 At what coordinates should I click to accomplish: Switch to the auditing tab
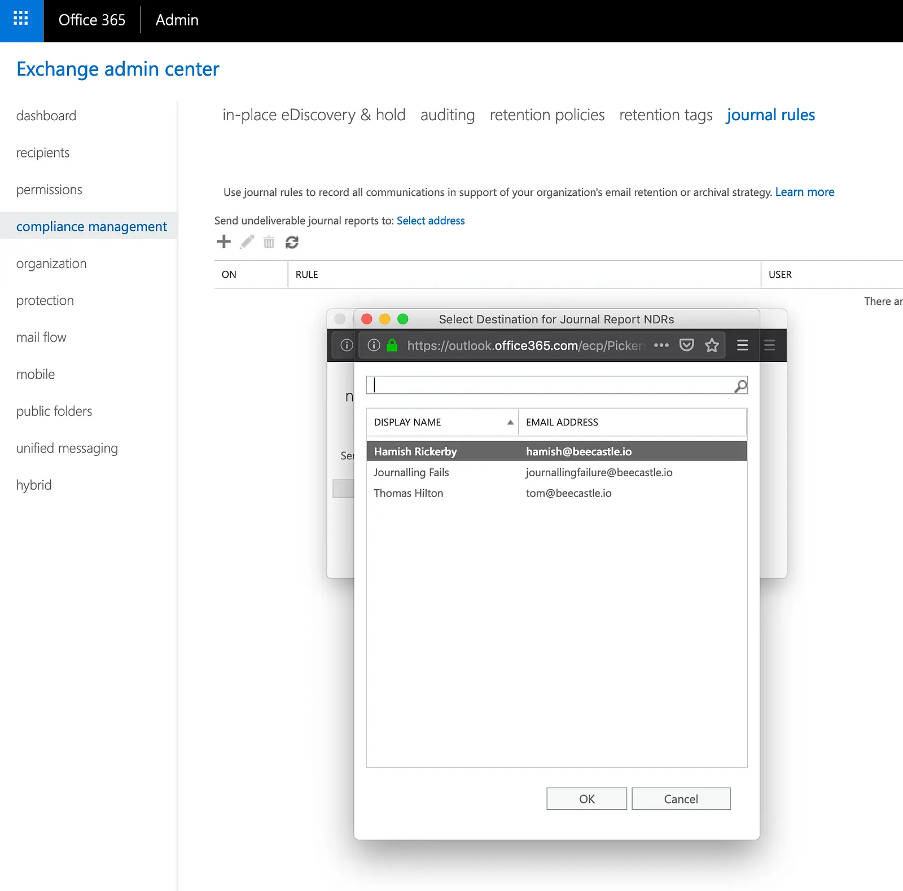click(x=448, y=115)
